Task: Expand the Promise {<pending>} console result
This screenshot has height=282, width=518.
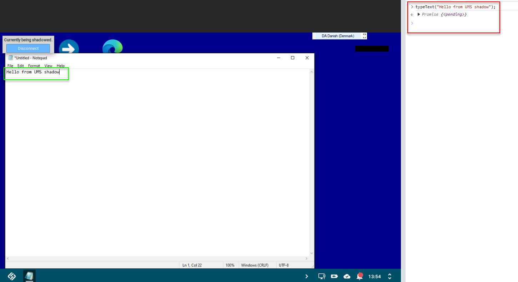Action: (419, 14)
